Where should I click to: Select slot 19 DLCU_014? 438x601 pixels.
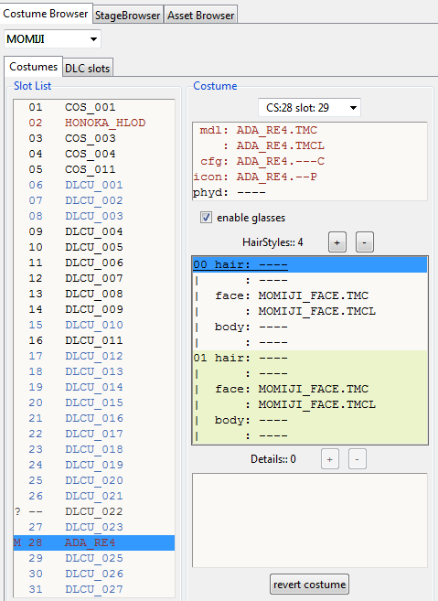click(x=94, y=387)
